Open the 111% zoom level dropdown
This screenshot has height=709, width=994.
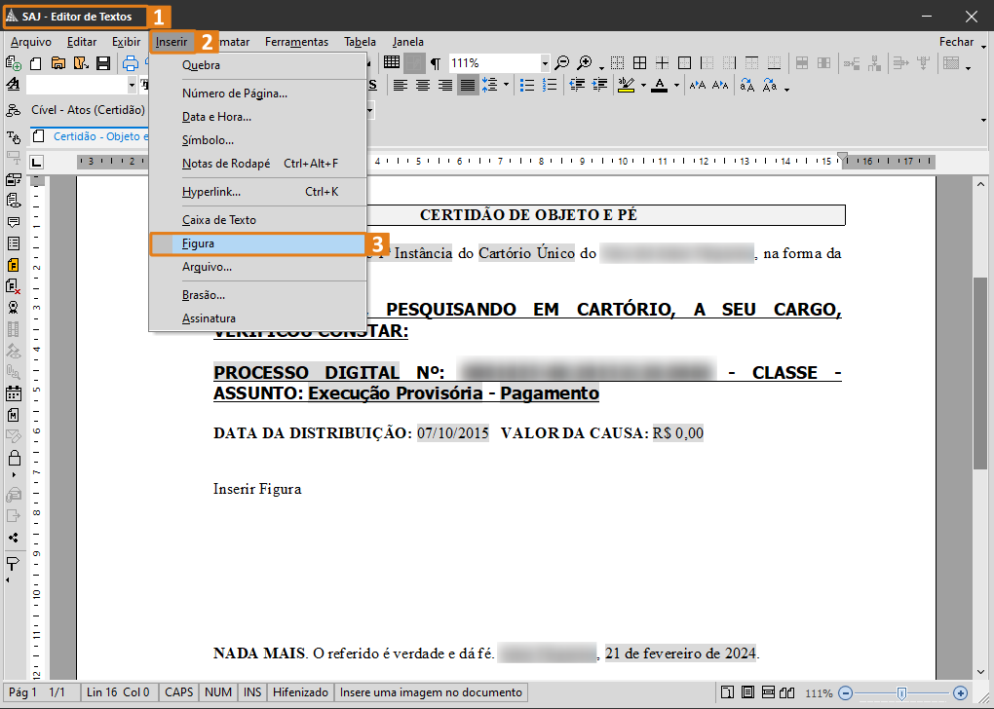[545, 62]
